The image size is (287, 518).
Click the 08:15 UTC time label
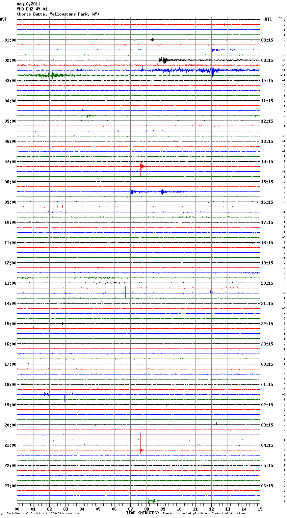267,40
